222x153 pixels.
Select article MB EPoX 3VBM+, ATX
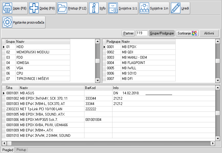pos(109,130)
